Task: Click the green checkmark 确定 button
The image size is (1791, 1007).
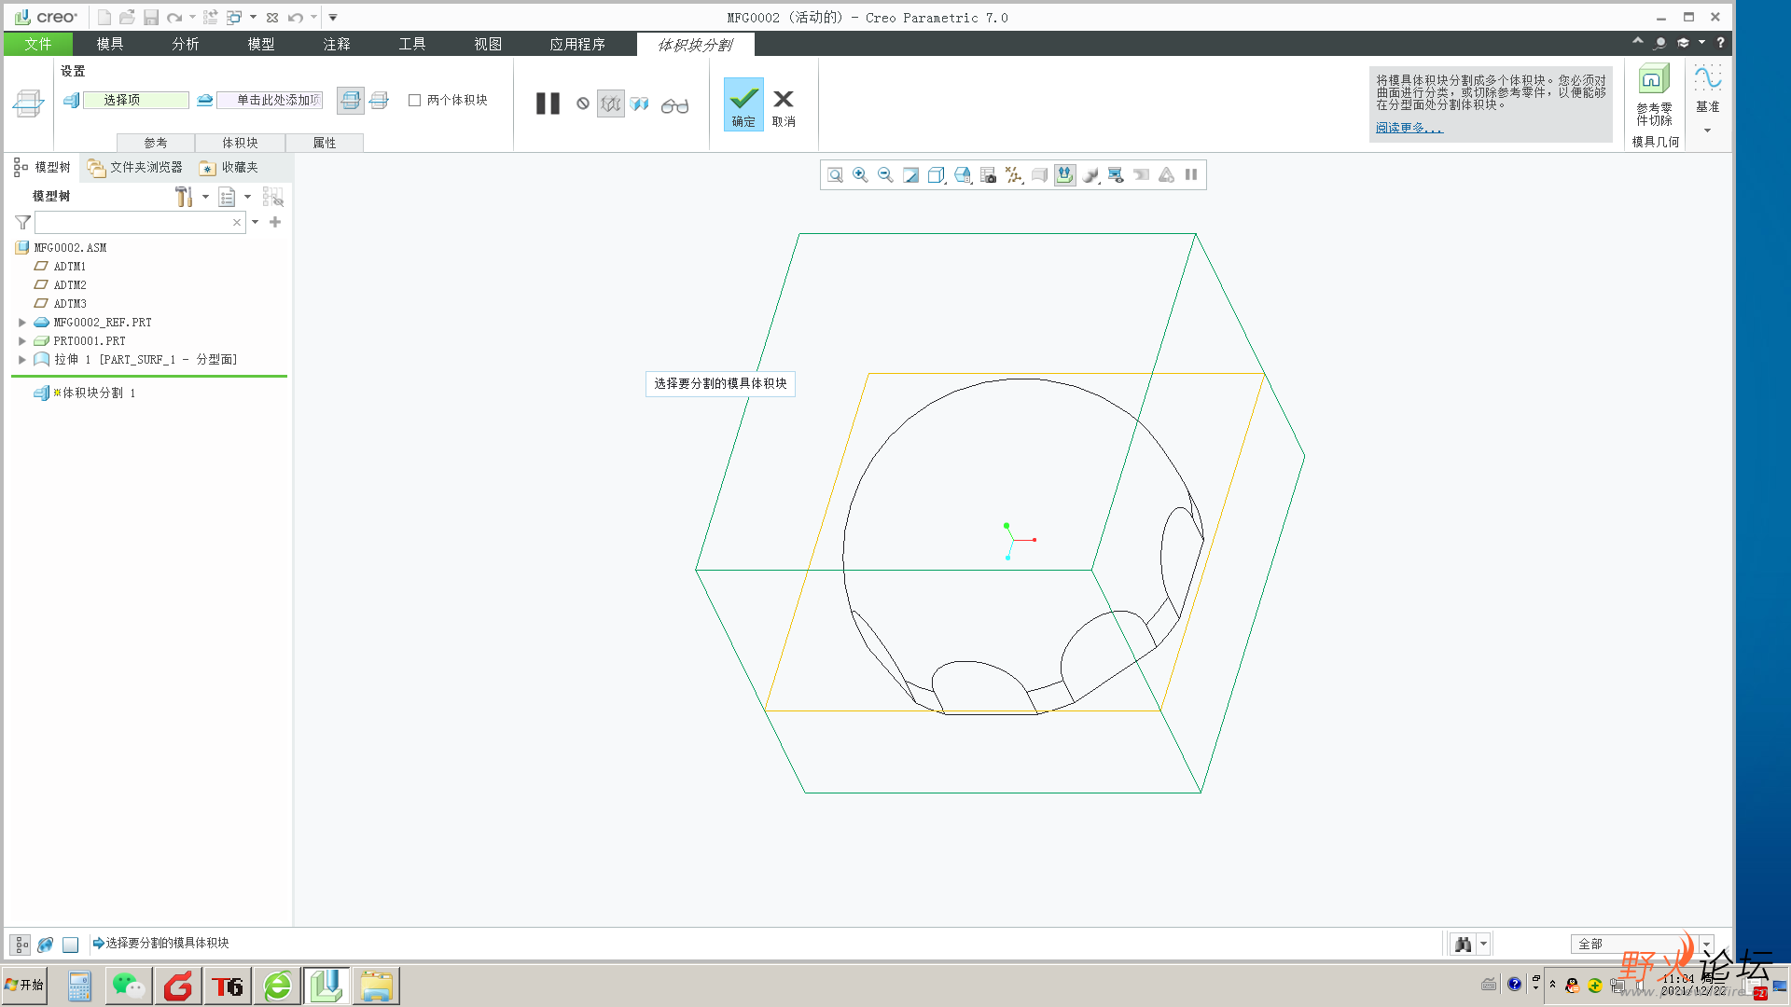Action: pyautogui.click(x=743, y=103)
